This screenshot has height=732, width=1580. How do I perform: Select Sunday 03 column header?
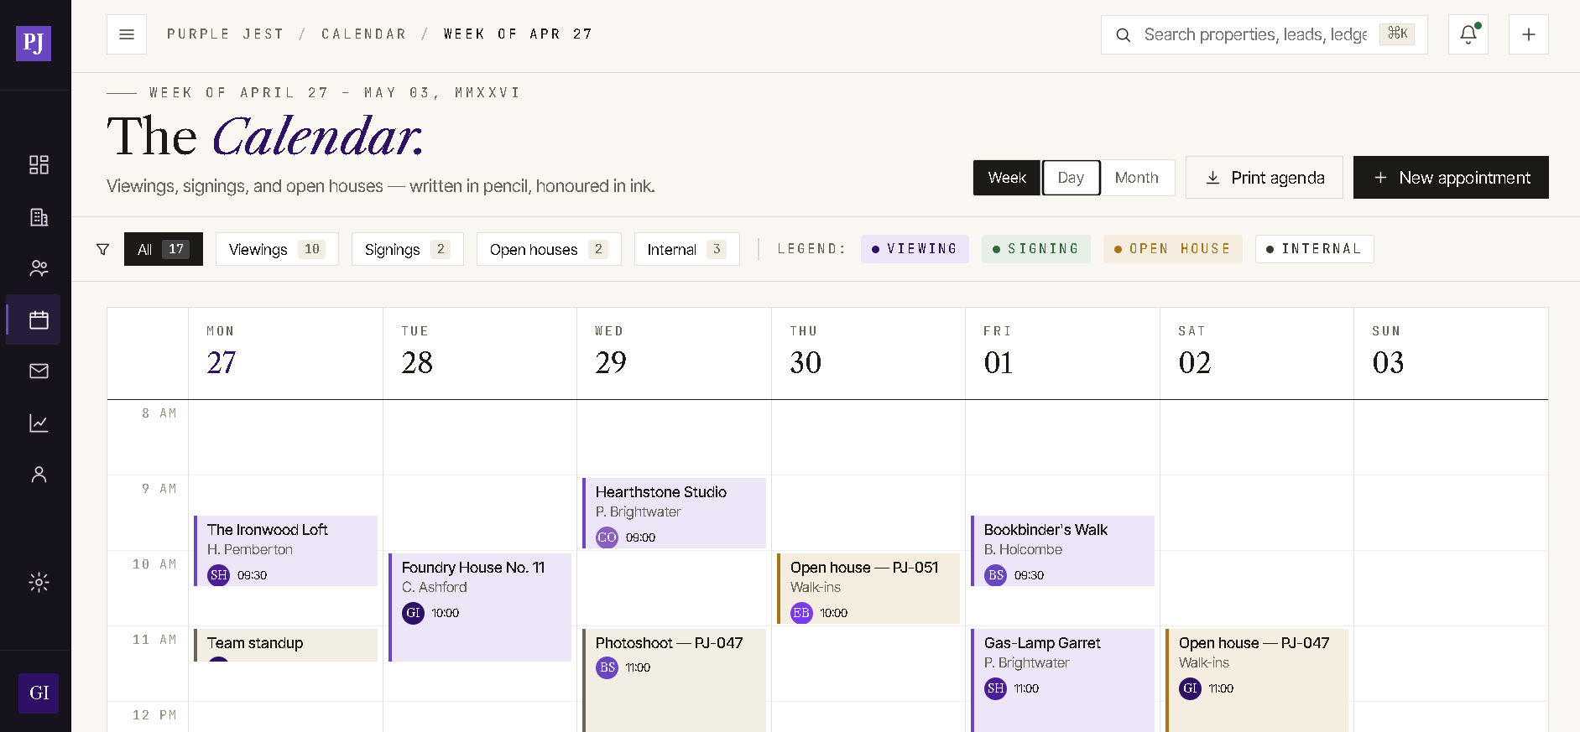point(1451,353)
